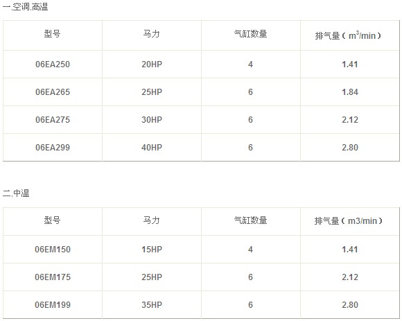Screen dimensions: 402x321
Task: Click the 型号 header in first table
Action: pyautogui.click(x=53, y=34)
